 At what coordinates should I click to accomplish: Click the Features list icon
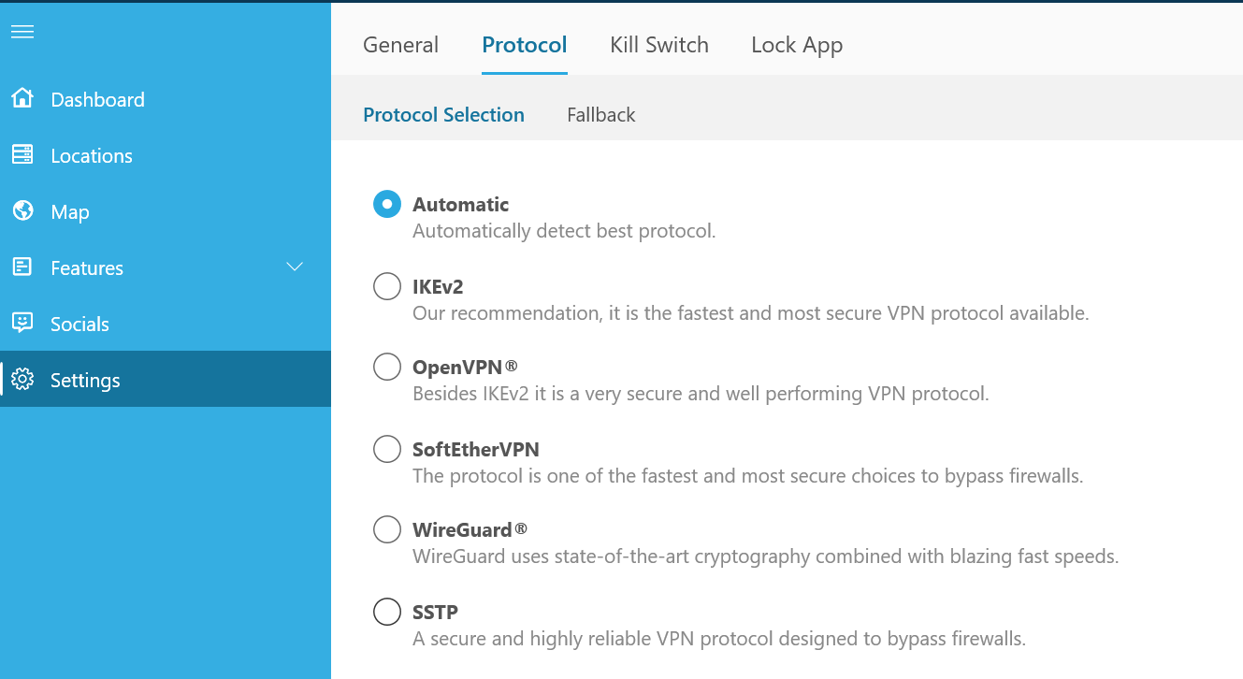coord(22,267)
